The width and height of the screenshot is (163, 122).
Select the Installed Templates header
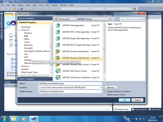pos(35,22)
